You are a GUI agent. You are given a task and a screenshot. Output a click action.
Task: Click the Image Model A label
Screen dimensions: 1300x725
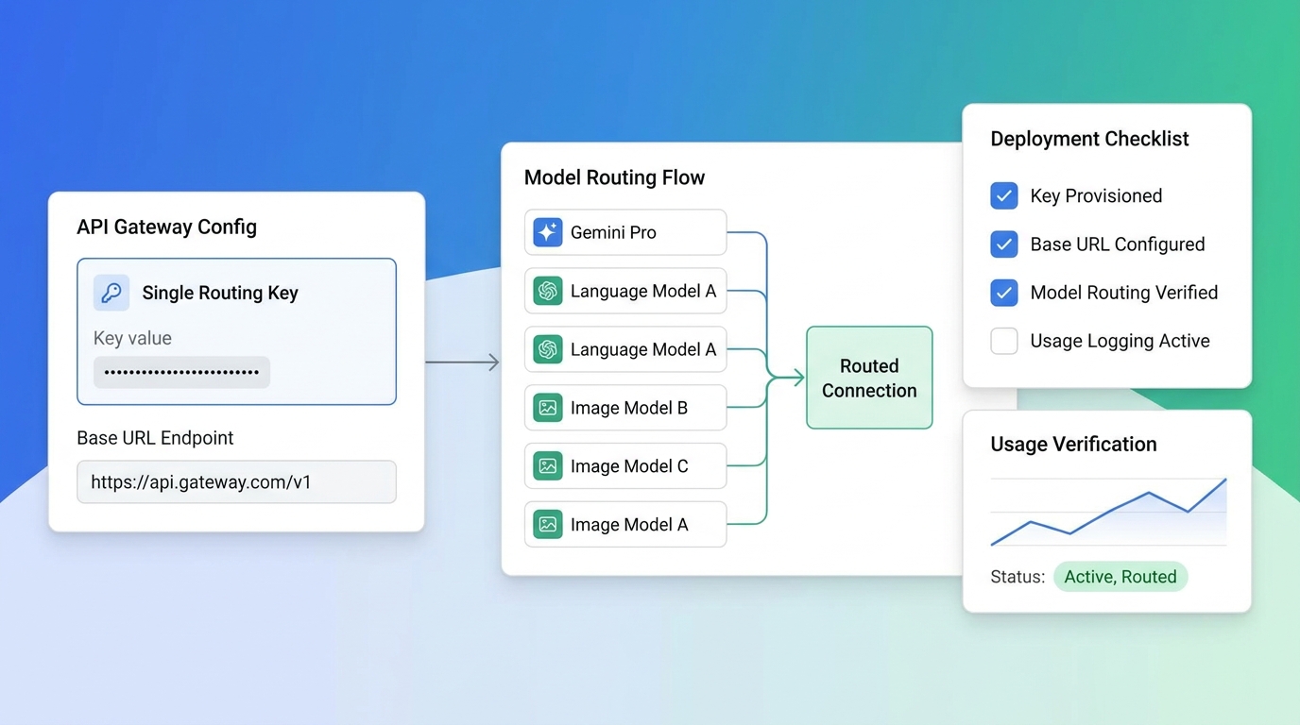tap(629, 525)
